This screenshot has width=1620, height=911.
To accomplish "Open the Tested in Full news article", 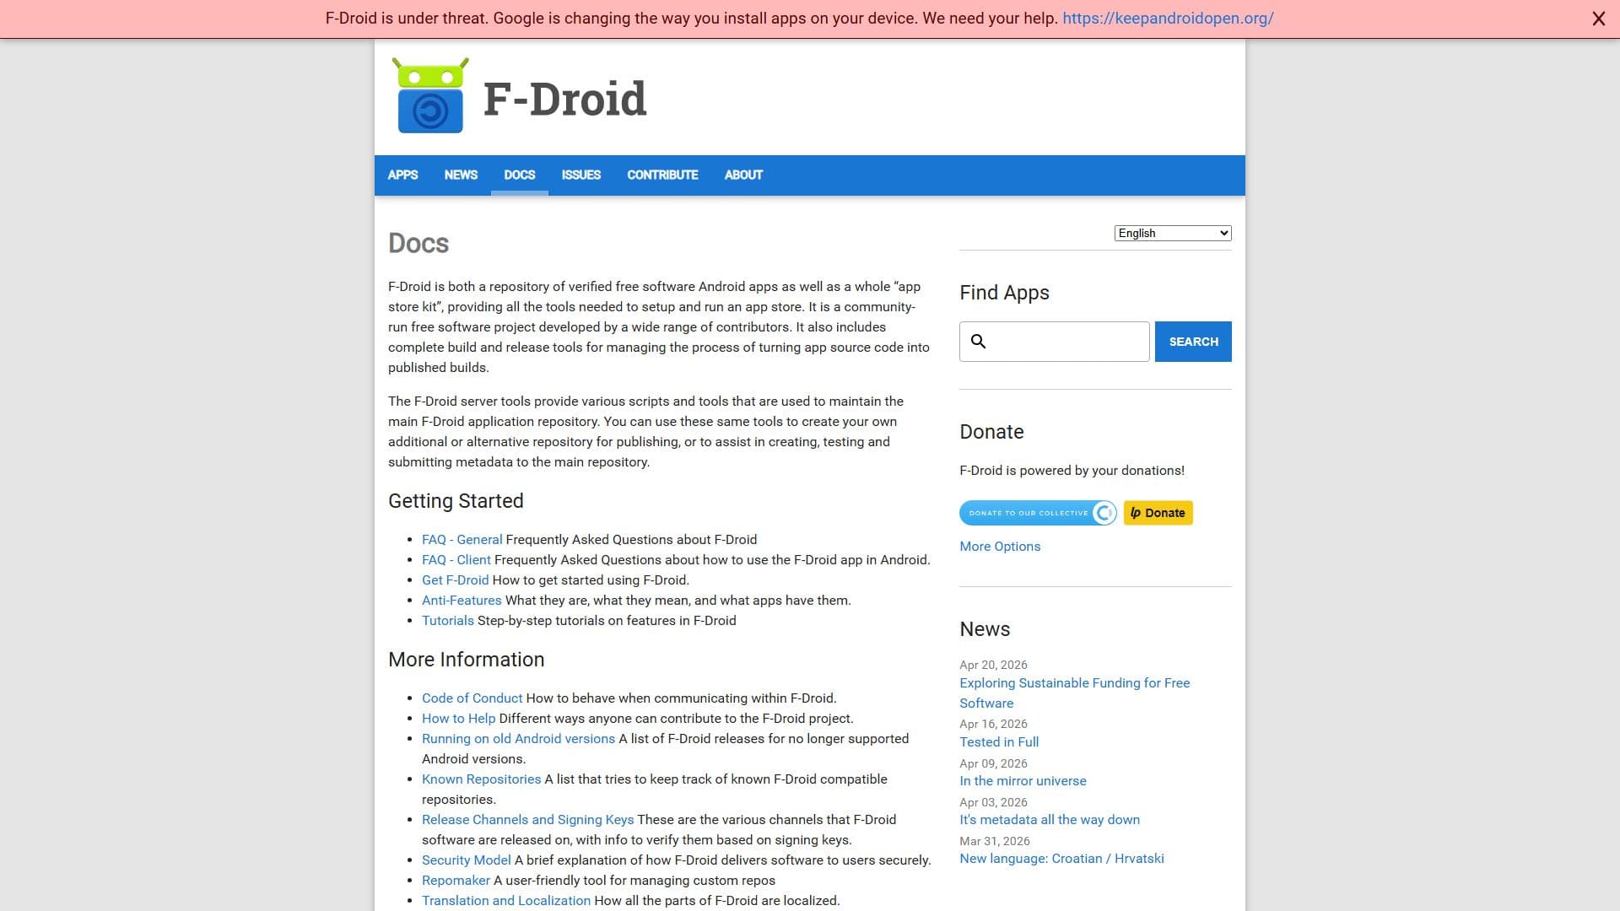I will [x=999, y=742].
